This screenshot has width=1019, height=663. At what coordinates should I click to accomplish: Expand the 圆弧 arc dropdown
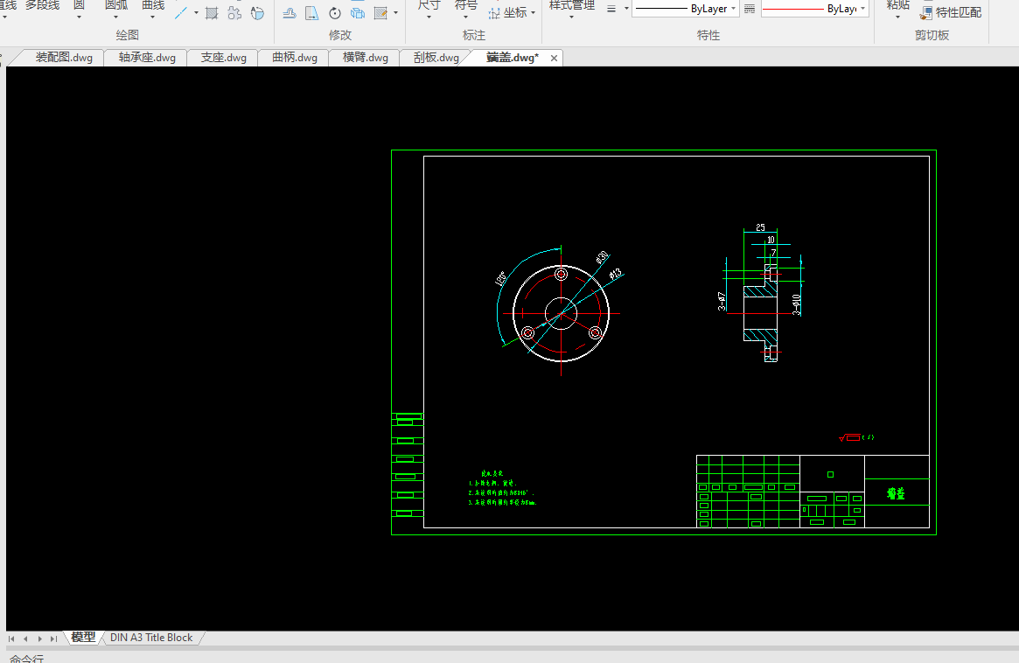(116, 17)
